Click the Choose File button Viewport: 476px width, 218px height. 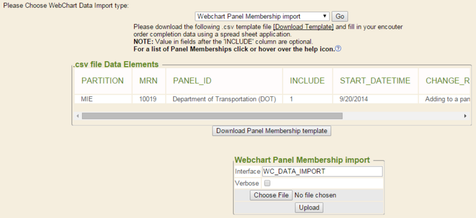coord(271,195)
